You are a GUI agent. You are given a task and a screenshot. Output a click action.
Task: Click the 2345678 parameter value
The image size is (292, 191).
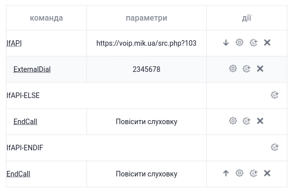coord(147,69)
